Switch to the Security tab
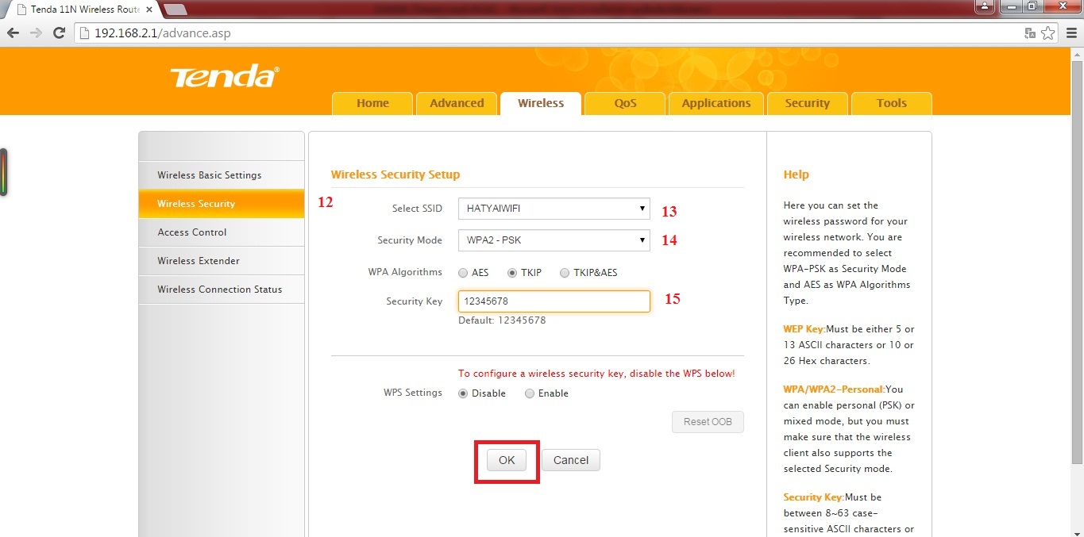Screen dimensions: 1084x537 (807, 103)
